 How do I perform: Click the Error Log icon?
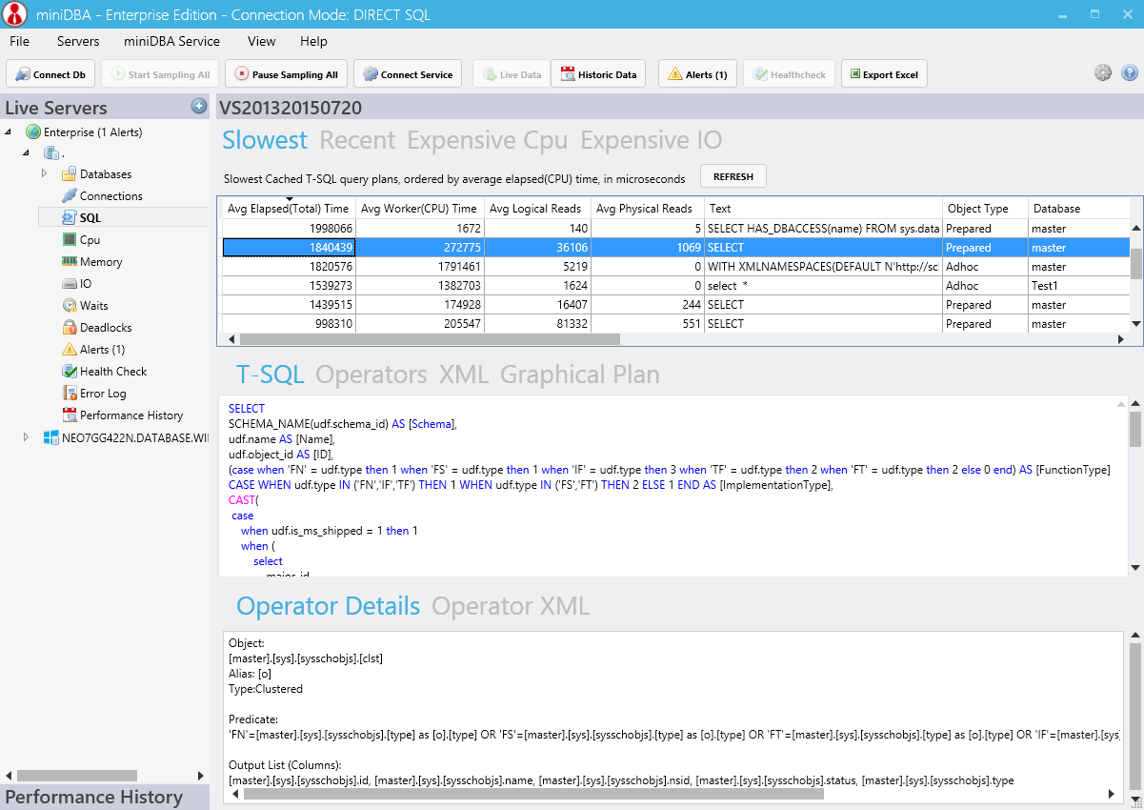[x=70, y=394]
